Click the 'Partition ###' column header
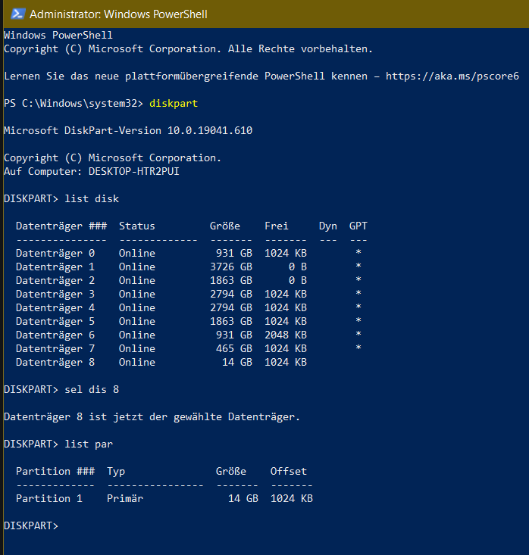 coord(55,471)
